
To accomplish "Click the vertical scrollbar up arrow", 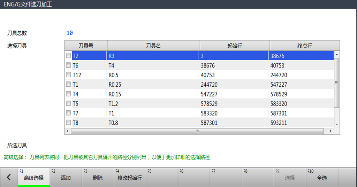I will pos(337,55).
